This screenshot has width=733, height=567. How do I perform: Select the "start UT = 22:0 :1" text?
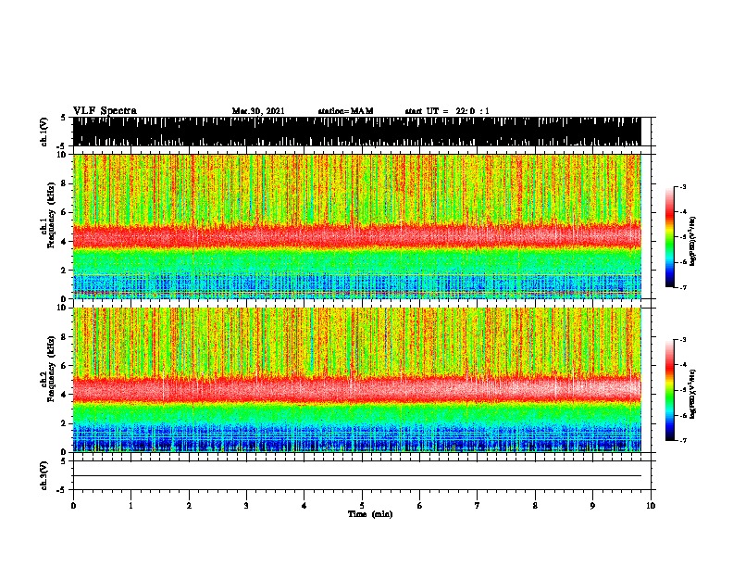coord(447,111)
